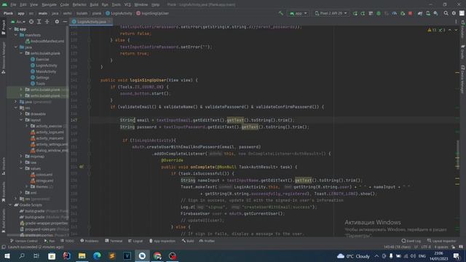
Task: Click Expand All in Project panel
Action: [39, 22]
